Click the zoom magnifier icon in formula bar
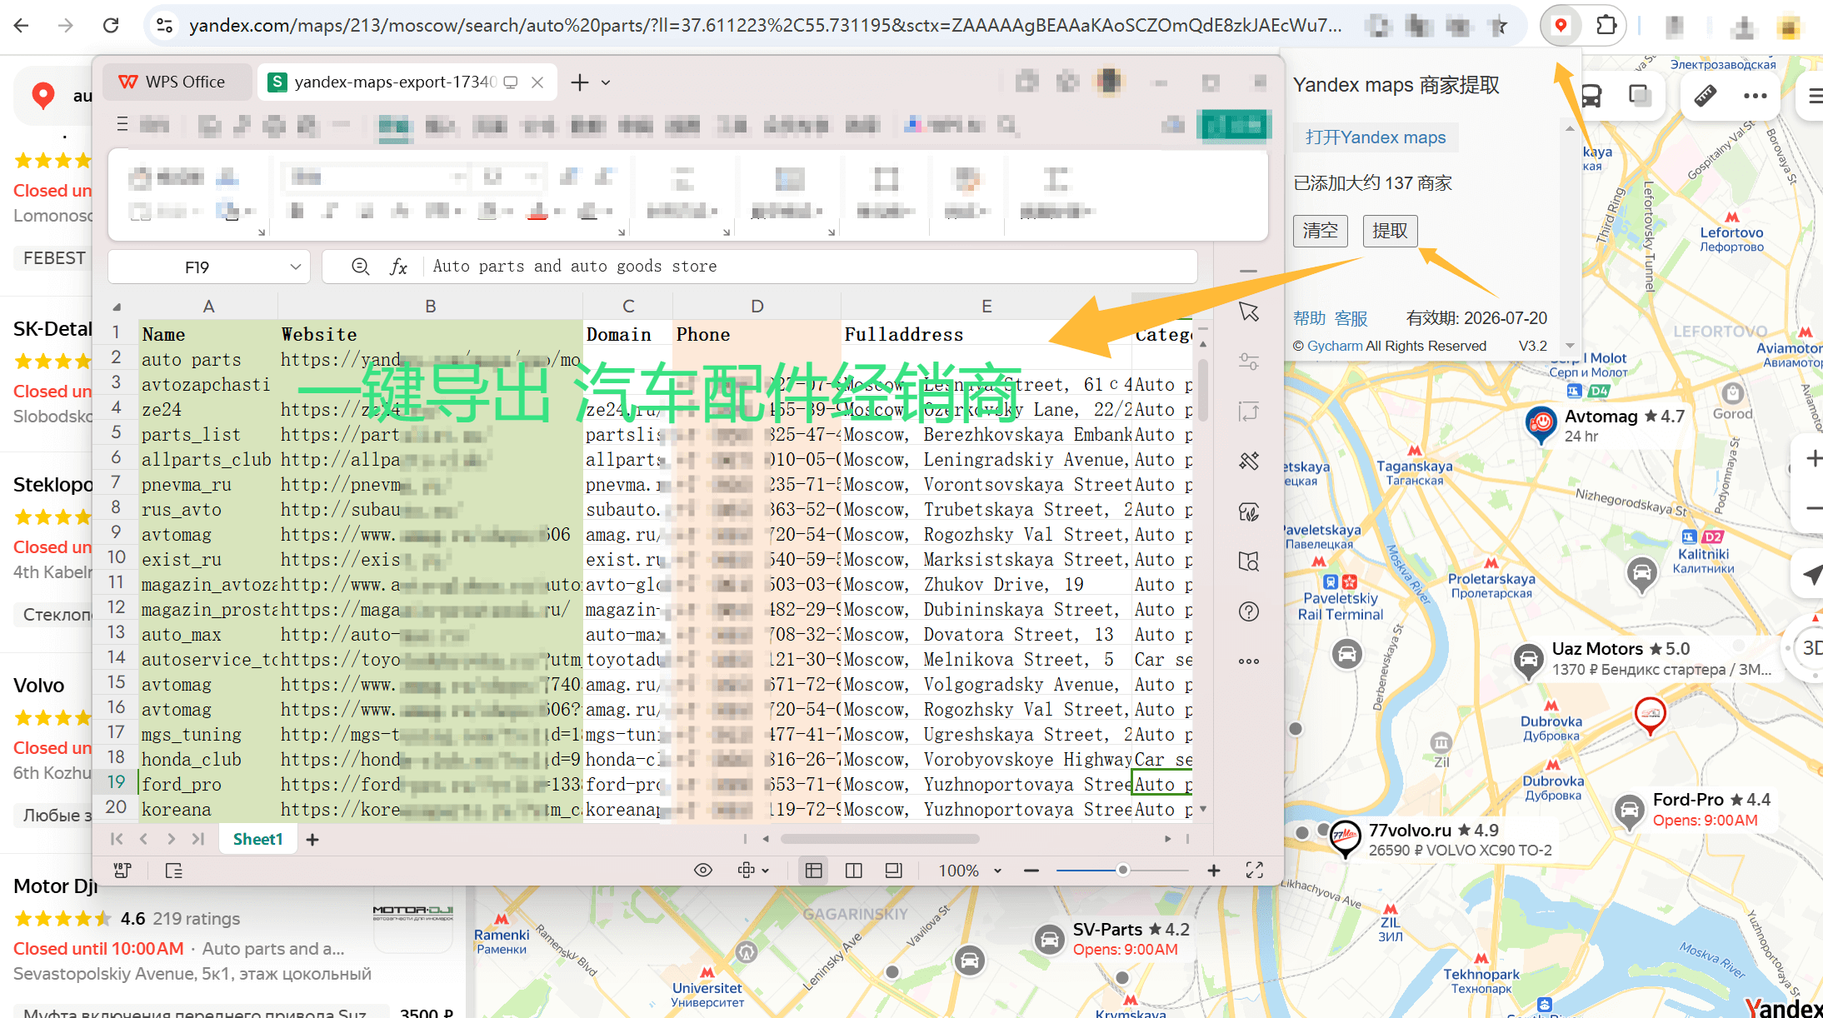This screenshot has height=1018, width=1823. pyautogui.click(x=360, y=267)
